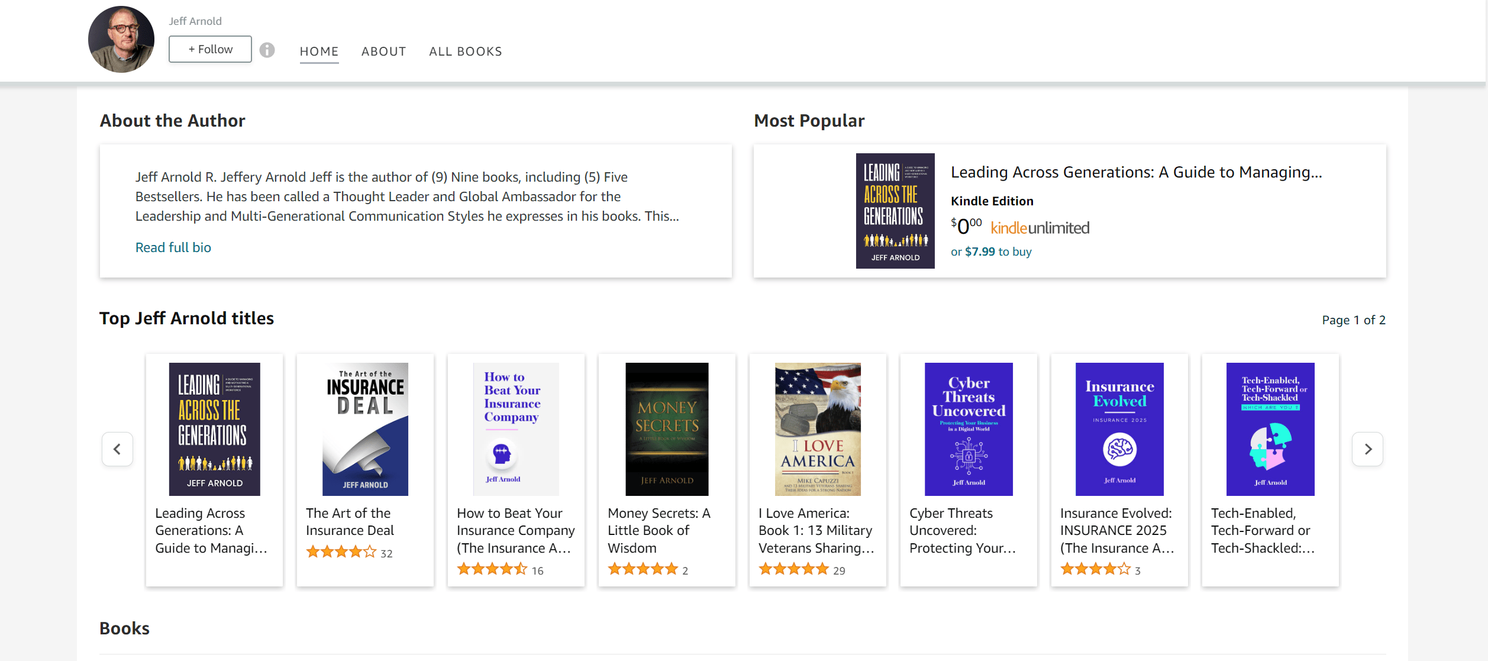Click star rating for I Love America
Screen dimensions: 1488x661
(793, 570)
